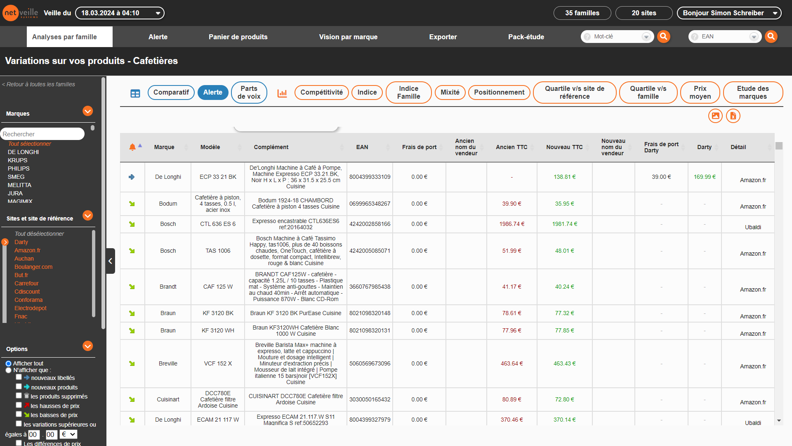This screenshot has width=792, height=446.
Task: Open the bar chart view icon
Action: 282,93
